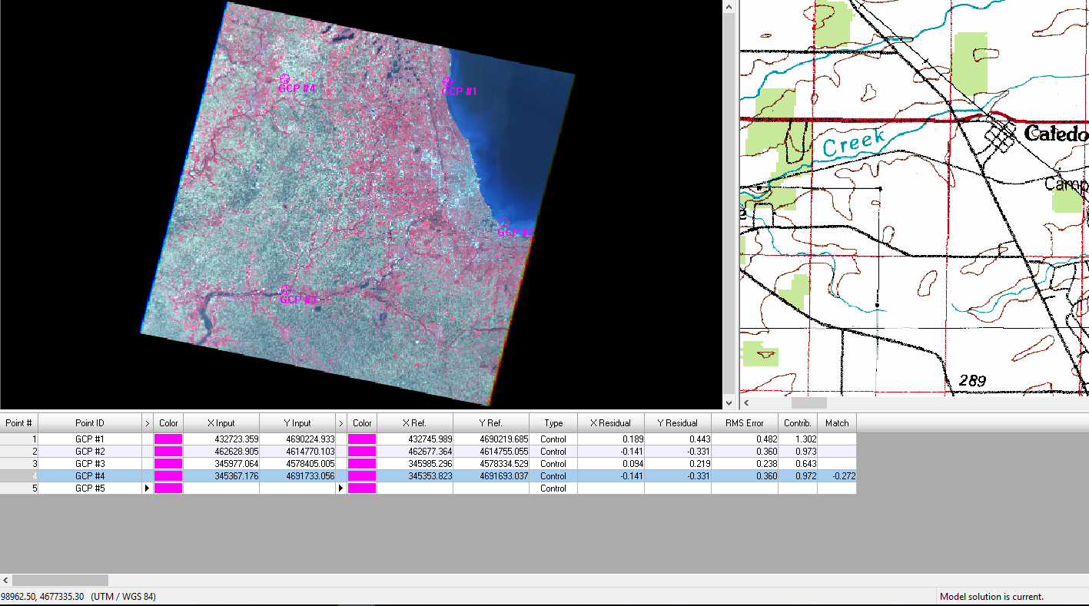1089x606 pixels.
Task: Click the reference arrow indicator in the GCP #5 row
Action: (341, 488)
